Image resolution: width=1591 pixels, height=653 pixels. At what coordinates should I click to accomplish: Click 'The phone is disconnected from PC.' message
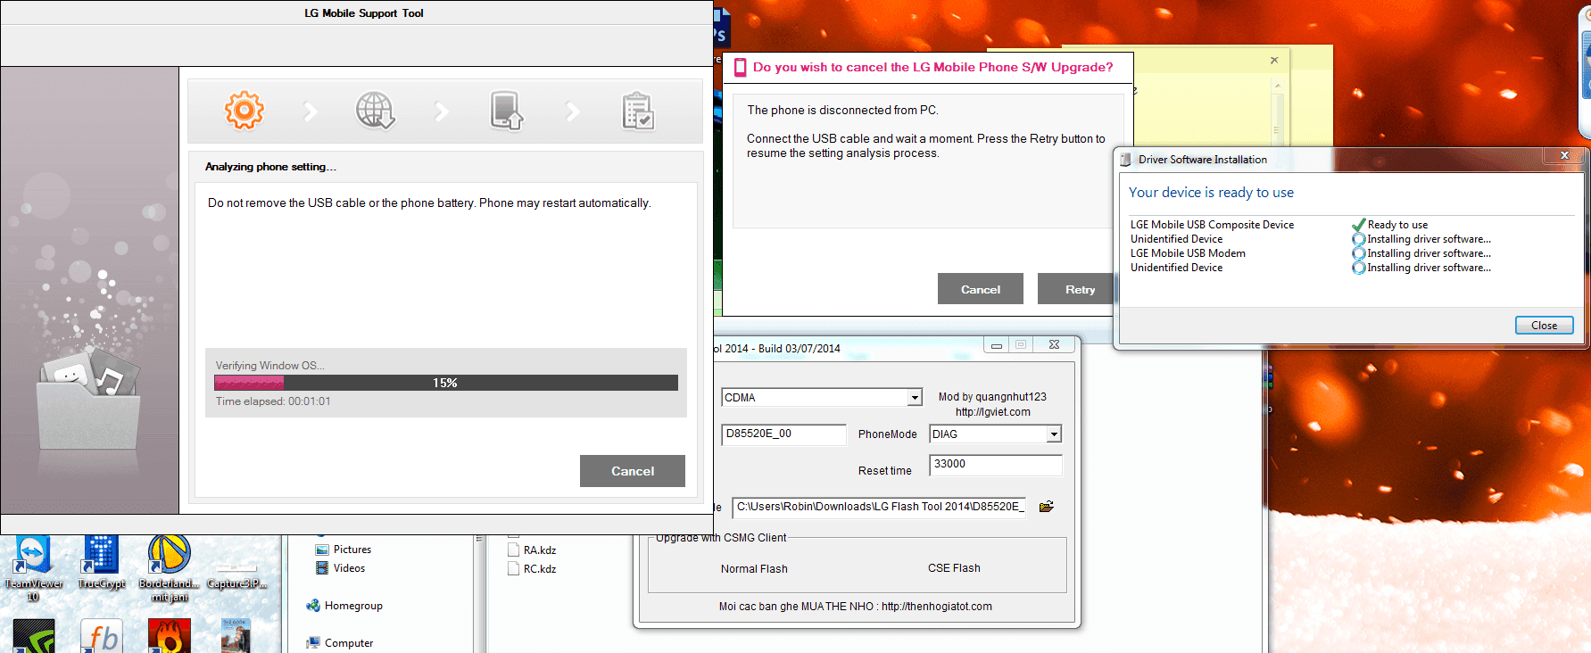click(842, 111)
